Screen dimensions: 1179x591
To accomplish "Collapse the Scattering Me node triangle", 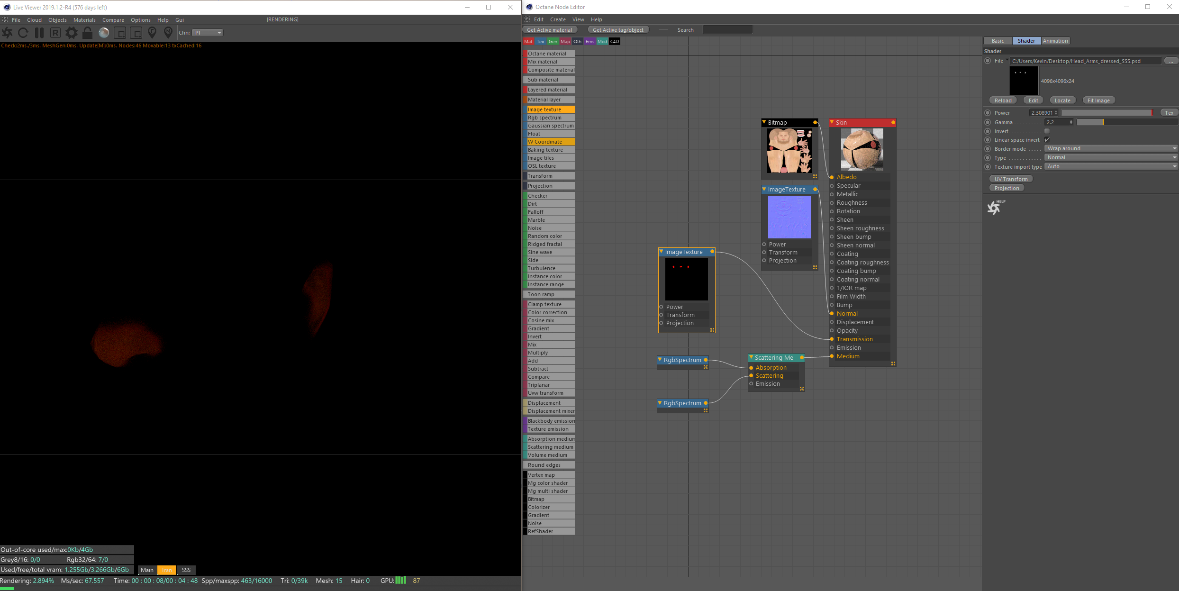I will pyautogui.click(x=751, y=357).
